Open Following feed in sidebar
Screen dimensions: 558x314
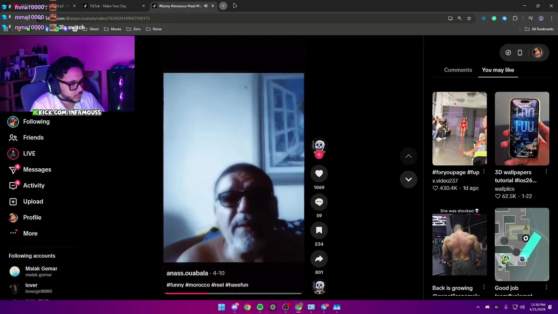pos(29,122)
